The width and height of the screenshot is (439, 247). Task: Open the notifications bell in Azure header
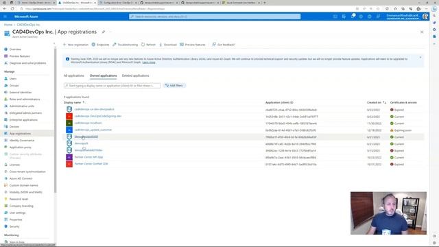pyautogui.click(x=353, y=16)
